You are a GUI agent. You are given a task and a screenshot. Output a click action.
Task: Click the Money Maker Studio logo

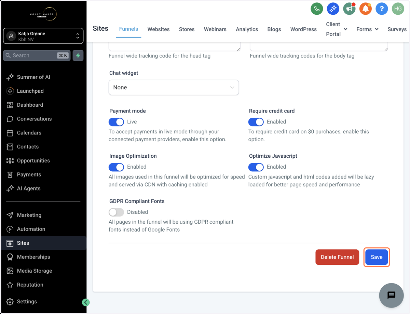point(43,14)
